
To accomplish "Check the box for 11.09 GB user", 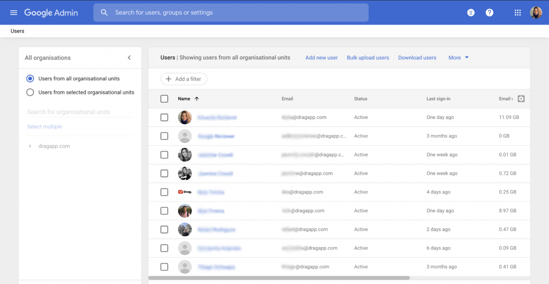I will tap(164, 117).
